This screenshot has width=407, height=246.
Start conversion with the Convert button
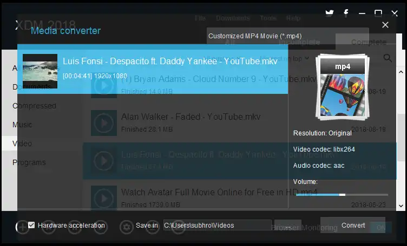[x=353, y=225]
